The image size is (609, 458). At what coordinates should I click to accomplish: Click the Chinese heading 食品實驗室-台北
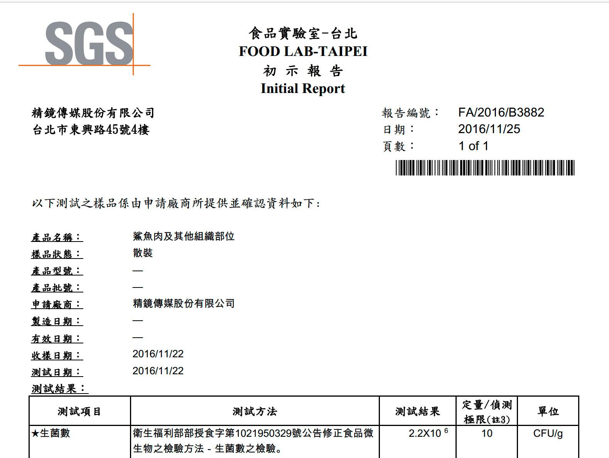[303, 34]
